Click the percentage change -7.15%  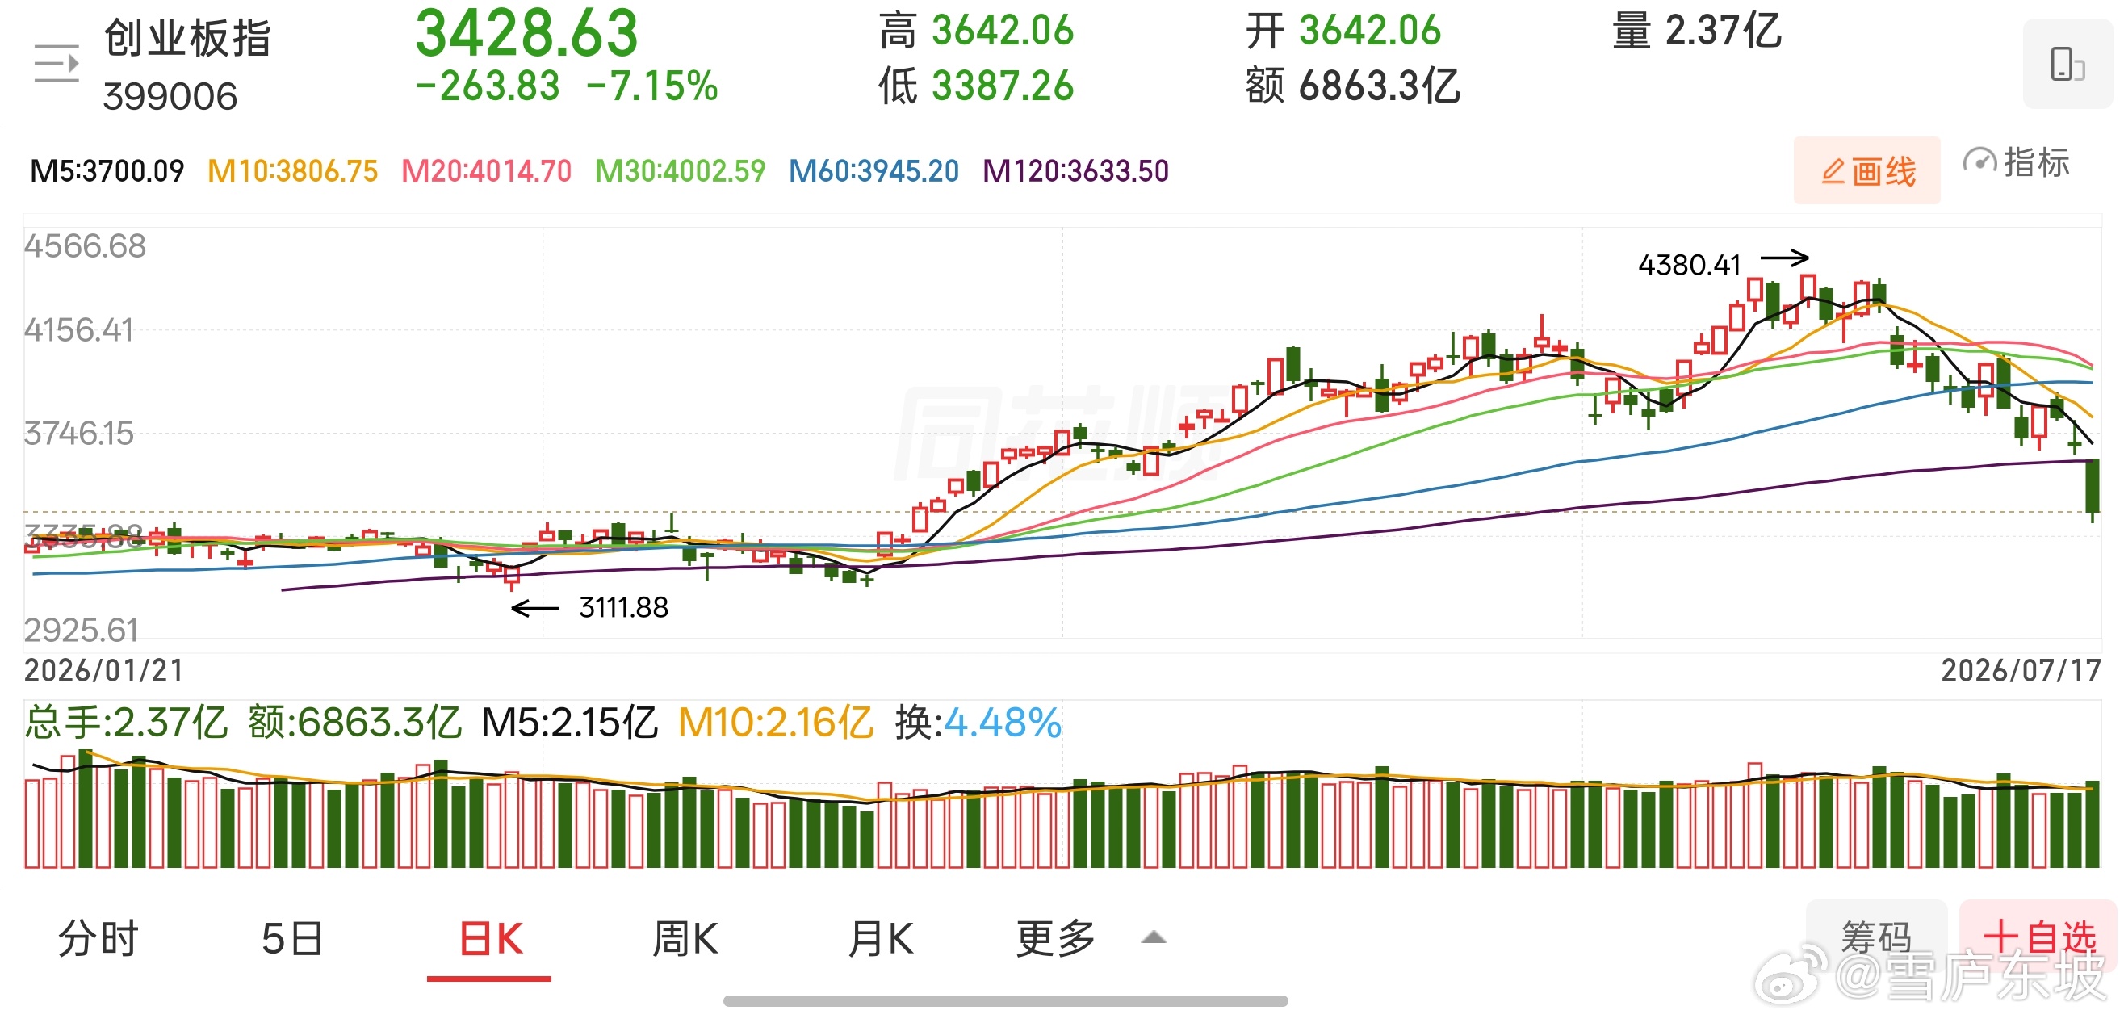click(652, 86)
